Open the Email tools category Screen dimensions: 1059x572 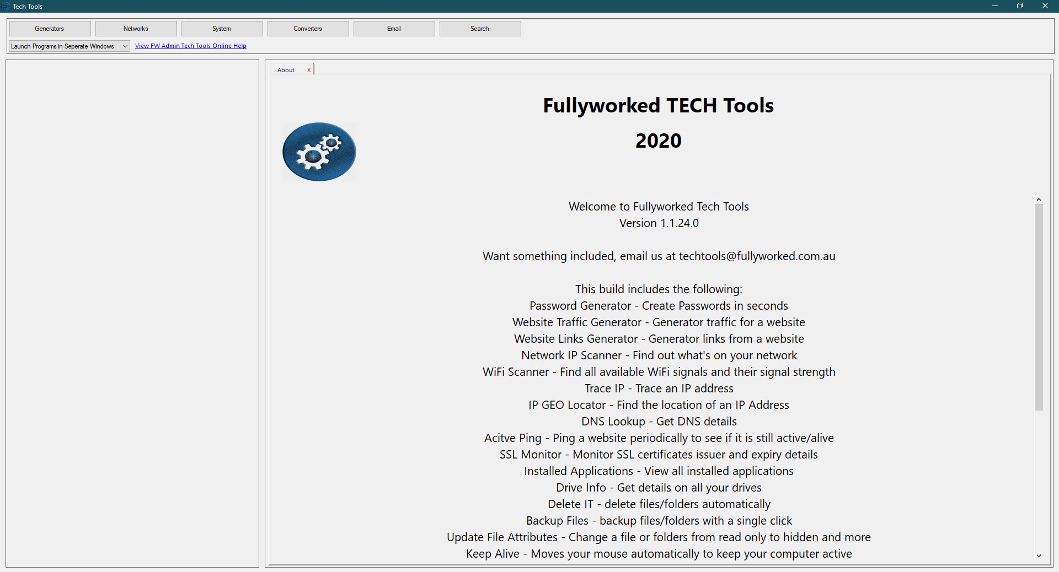point(393,28)
